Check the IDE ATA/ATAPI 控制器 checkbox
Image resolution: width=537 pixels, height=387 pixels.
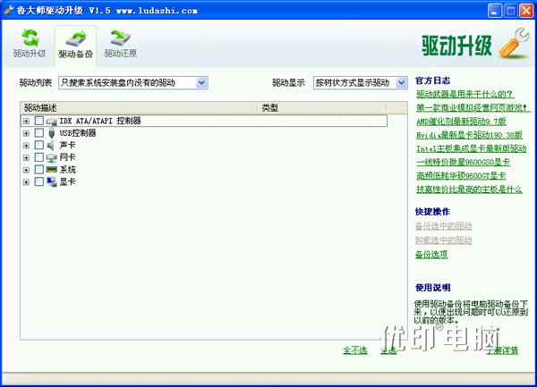coord(39,121)
